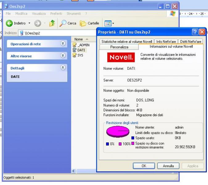Image resolution: width=208 pixels, height=185 pixels.
Task: Click the horizontal scrollbar left arrow
Action: coord(74,171)
